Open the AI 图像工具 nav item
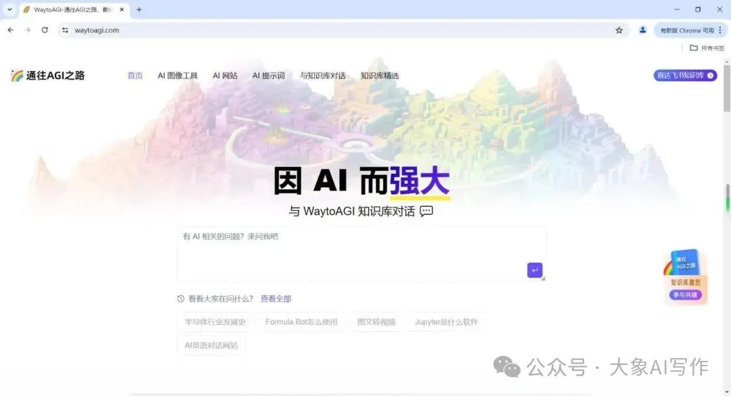 [177, 76]
